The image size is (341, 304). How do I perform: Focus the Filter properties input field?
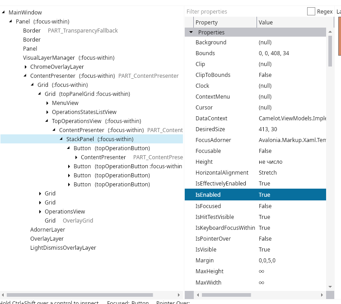pyautogui.click(x=245, y=12)
